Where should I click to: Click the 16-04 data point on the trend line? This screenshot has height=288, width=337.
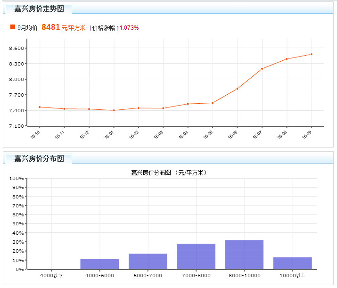pos(188,104)
